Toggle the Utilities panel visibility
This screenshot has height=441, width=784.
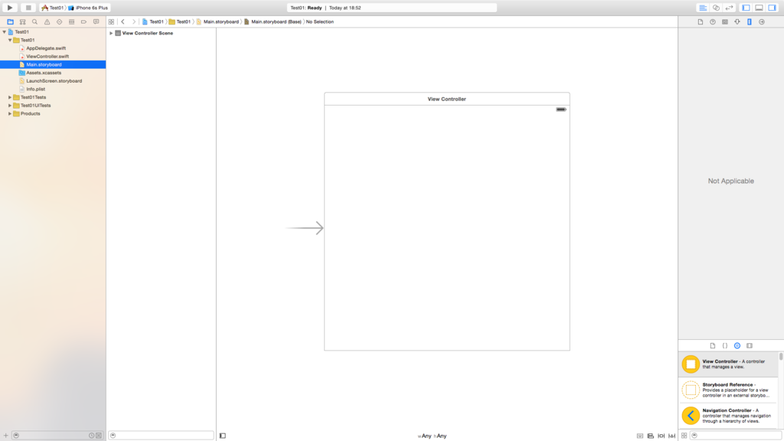point(772,8)
